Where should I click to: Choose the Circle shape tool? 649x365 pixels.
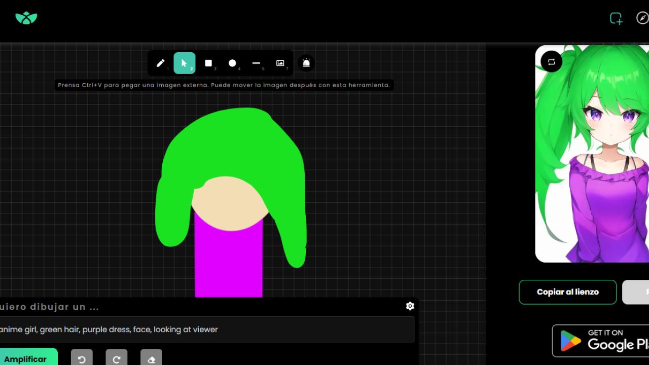tap(232, 63)
